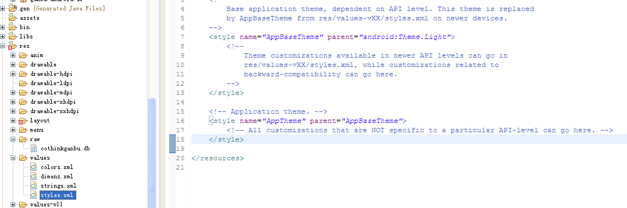Screen dimensions: 627x208
Task: Open dimens.xml from the tree
Action: coord(57,177)
